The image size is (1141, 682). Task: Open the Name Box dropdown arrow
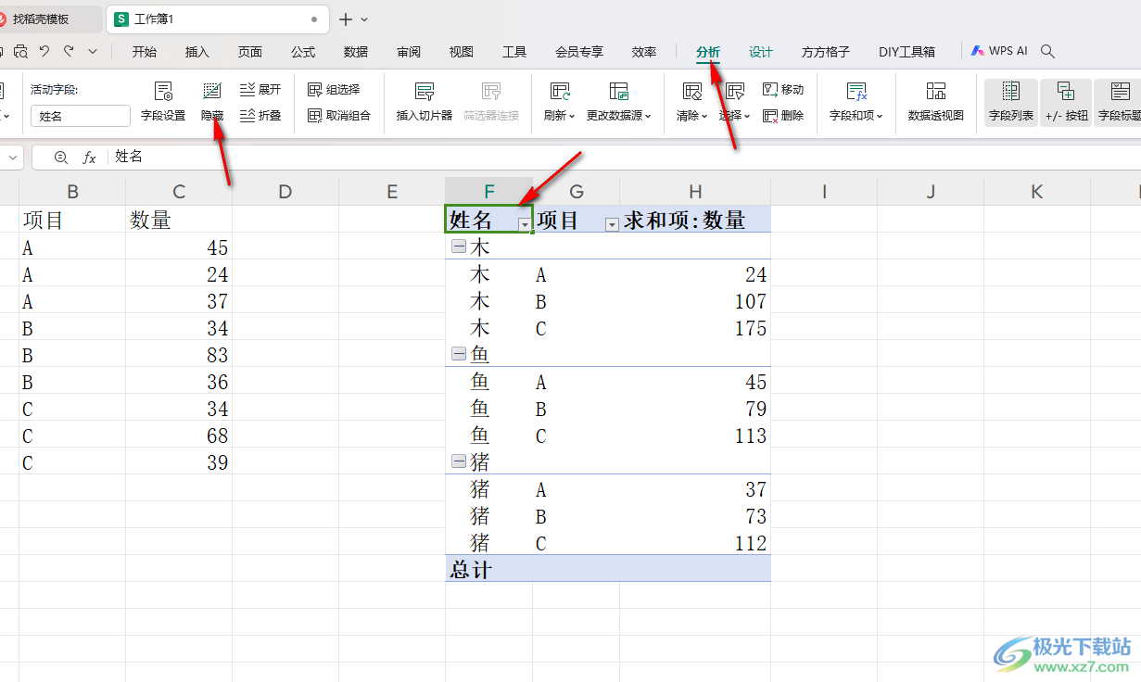coord(13,158)
